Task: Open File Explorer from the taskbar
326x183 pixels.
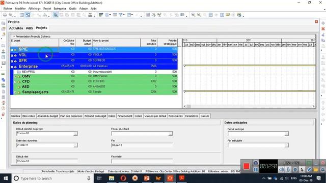Action: click(x=112, y=178)
